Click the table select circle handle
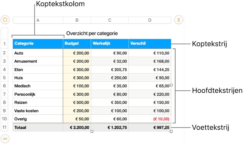This screenshot has width=245, height=144. tap(5, 20)
